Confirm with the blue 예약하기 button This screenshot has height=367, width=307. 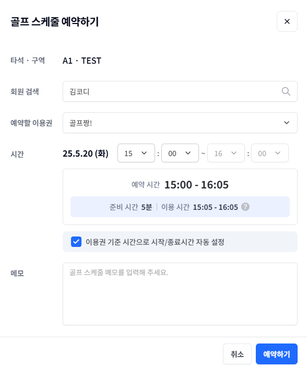tap(277, 354)
